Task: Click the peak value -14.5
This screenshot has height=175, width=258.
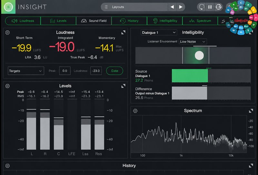Action: click(x=58, y=92)
